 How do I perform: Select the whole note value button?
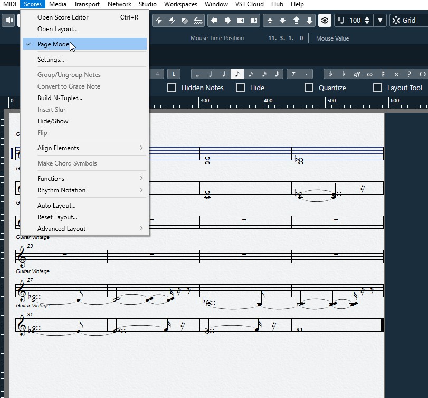pos(197,74)
